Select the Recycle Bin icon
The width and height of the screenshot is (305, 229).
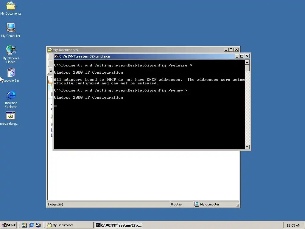[x=11, y=75]
